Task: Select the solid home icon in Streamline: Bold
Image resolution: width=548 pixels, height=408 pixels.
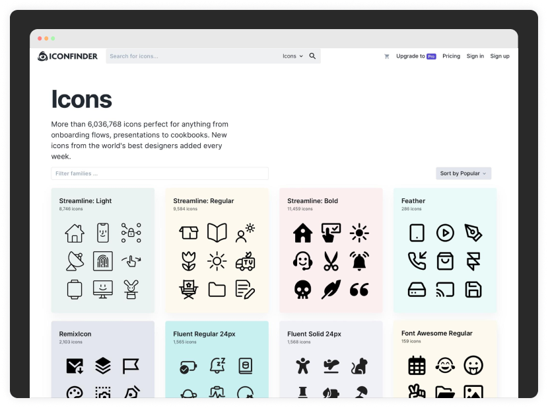Action: [302, 233]
